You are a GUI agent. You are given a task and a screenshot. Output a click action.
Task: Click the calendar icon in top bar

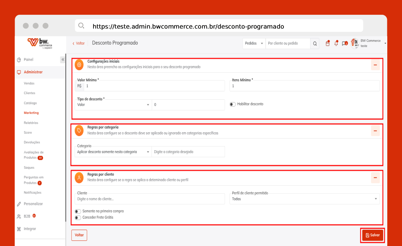click(x=328, y=44)
